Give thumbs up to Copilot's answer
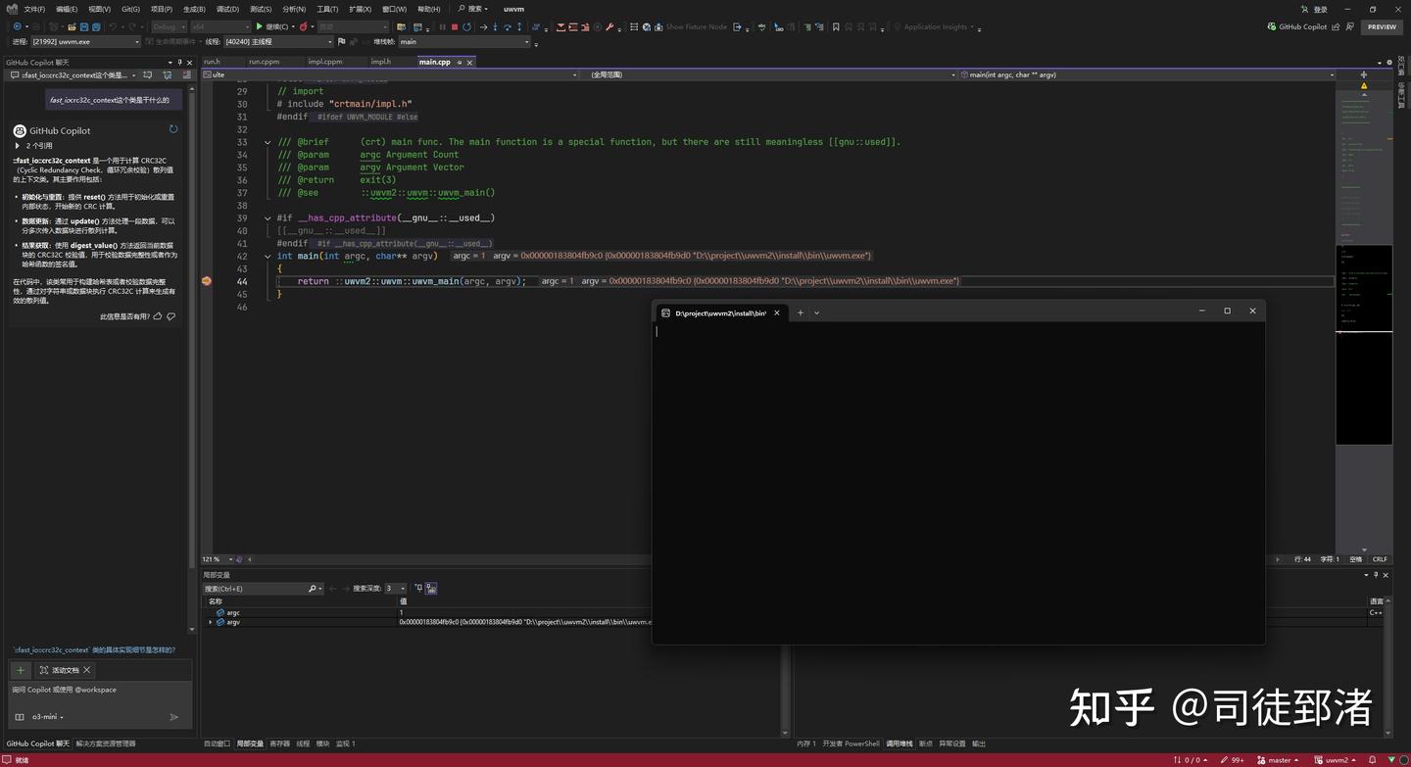This screenshot has height=767, width=1411. tap(156, 315)
